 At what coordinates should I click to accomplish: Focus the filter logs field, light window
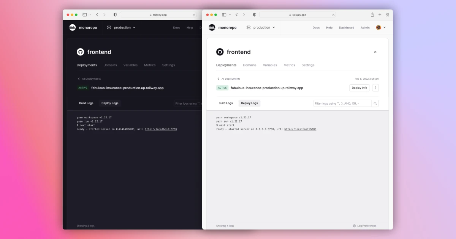pyautogui.click(x=342, y=103)
